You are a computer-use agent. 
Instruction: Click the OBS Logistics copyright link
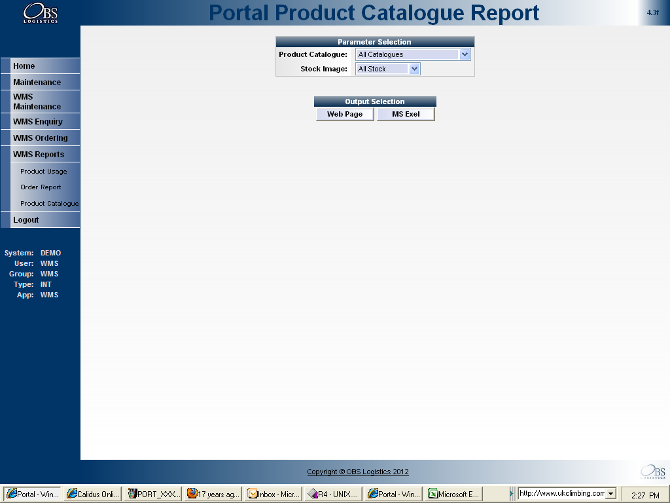click(x=358, y=472)
